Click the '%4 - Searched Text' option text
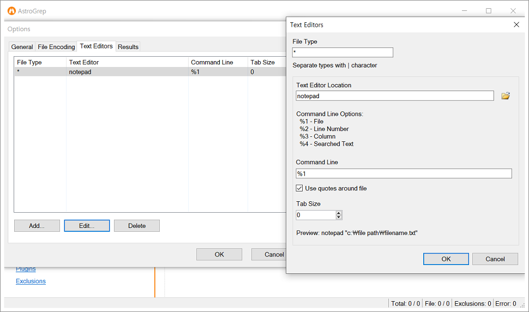This screenshot has height=312, width=529. coord(327,143)
